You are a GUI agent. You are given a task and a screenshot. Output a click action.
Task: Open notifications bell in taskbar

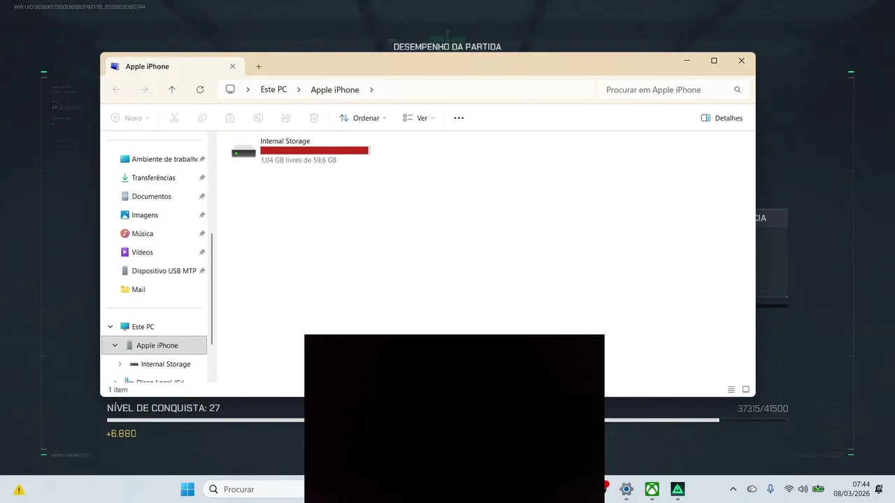[879, 489]
